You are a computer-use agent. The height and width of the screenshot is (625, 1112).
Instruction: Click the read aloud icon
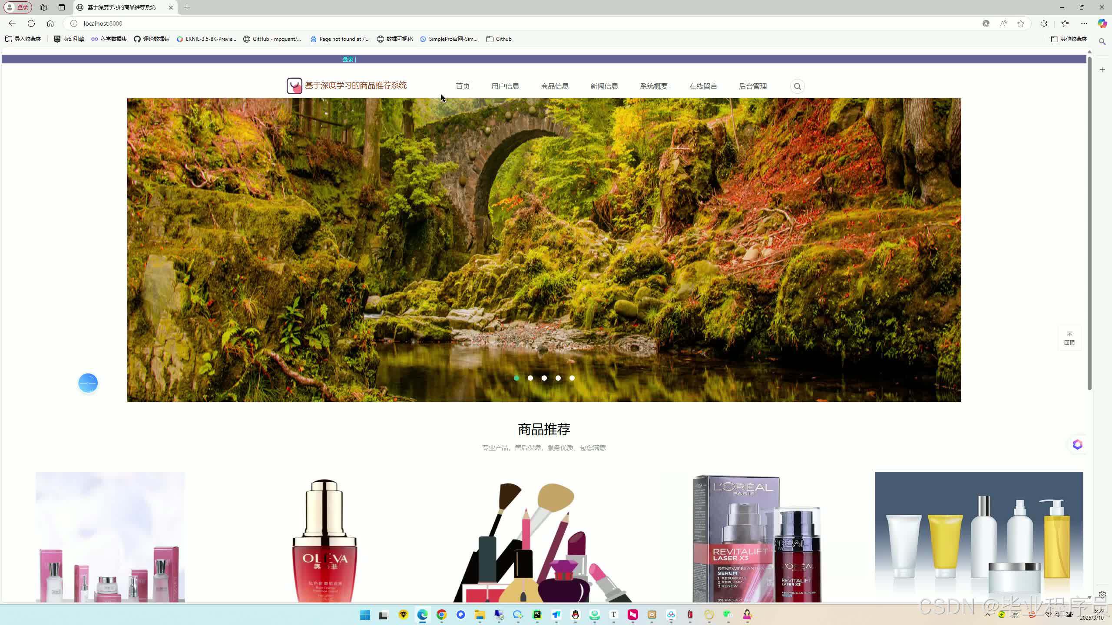tap(1003, 23)
